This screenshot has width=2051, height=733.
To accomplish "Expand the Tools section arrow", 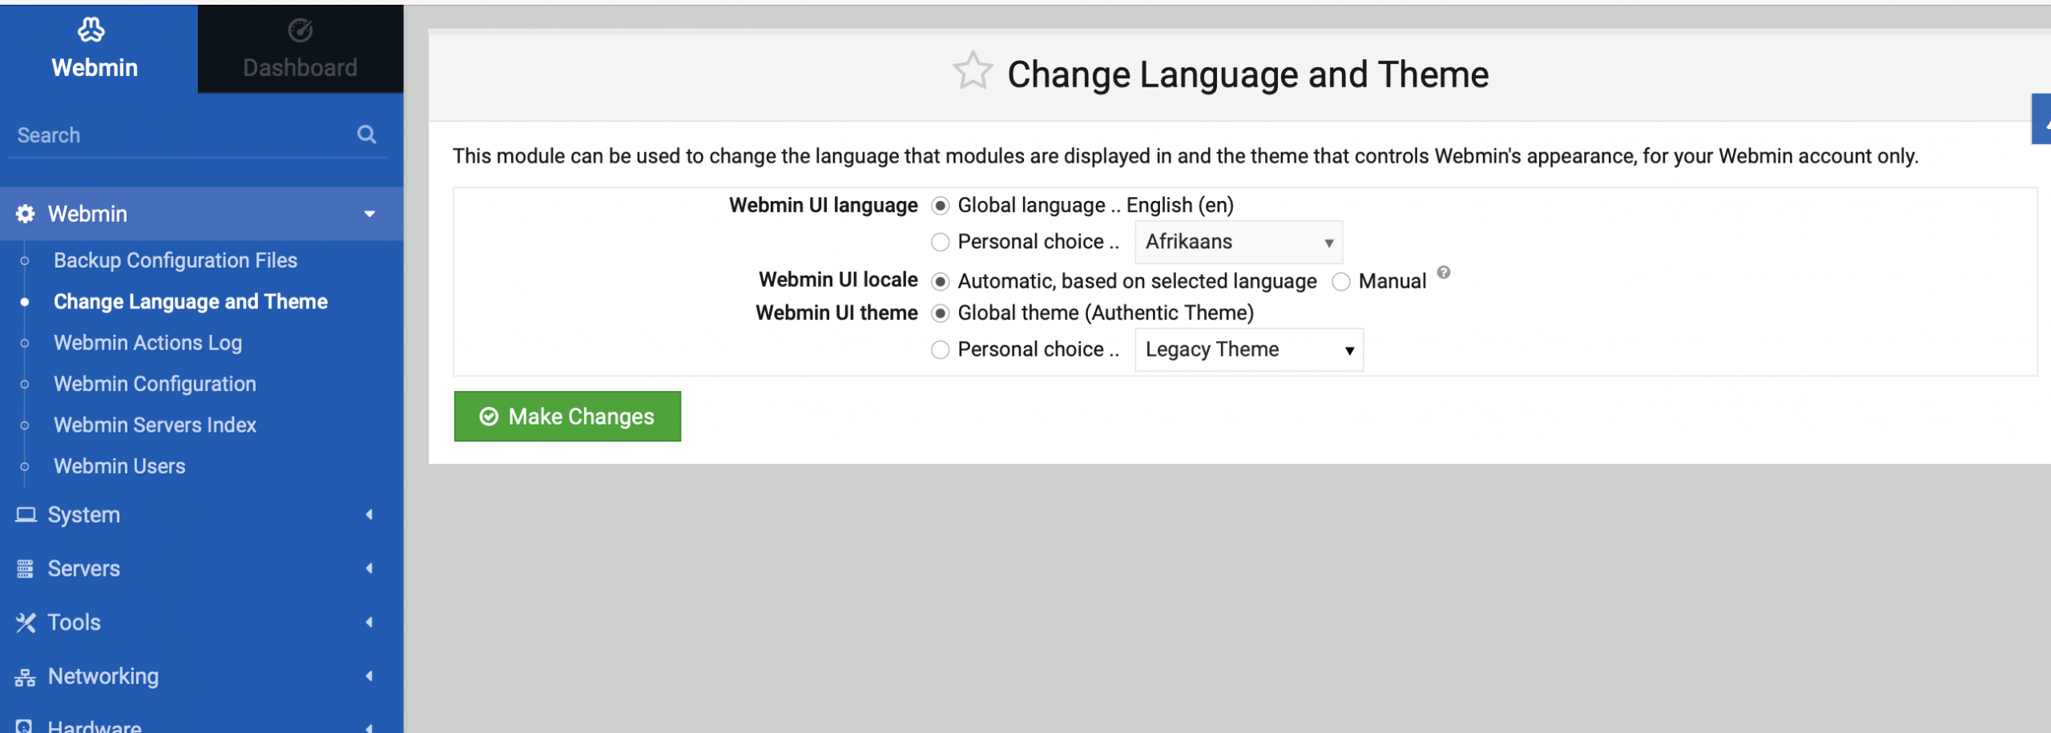I will [369, 622].
